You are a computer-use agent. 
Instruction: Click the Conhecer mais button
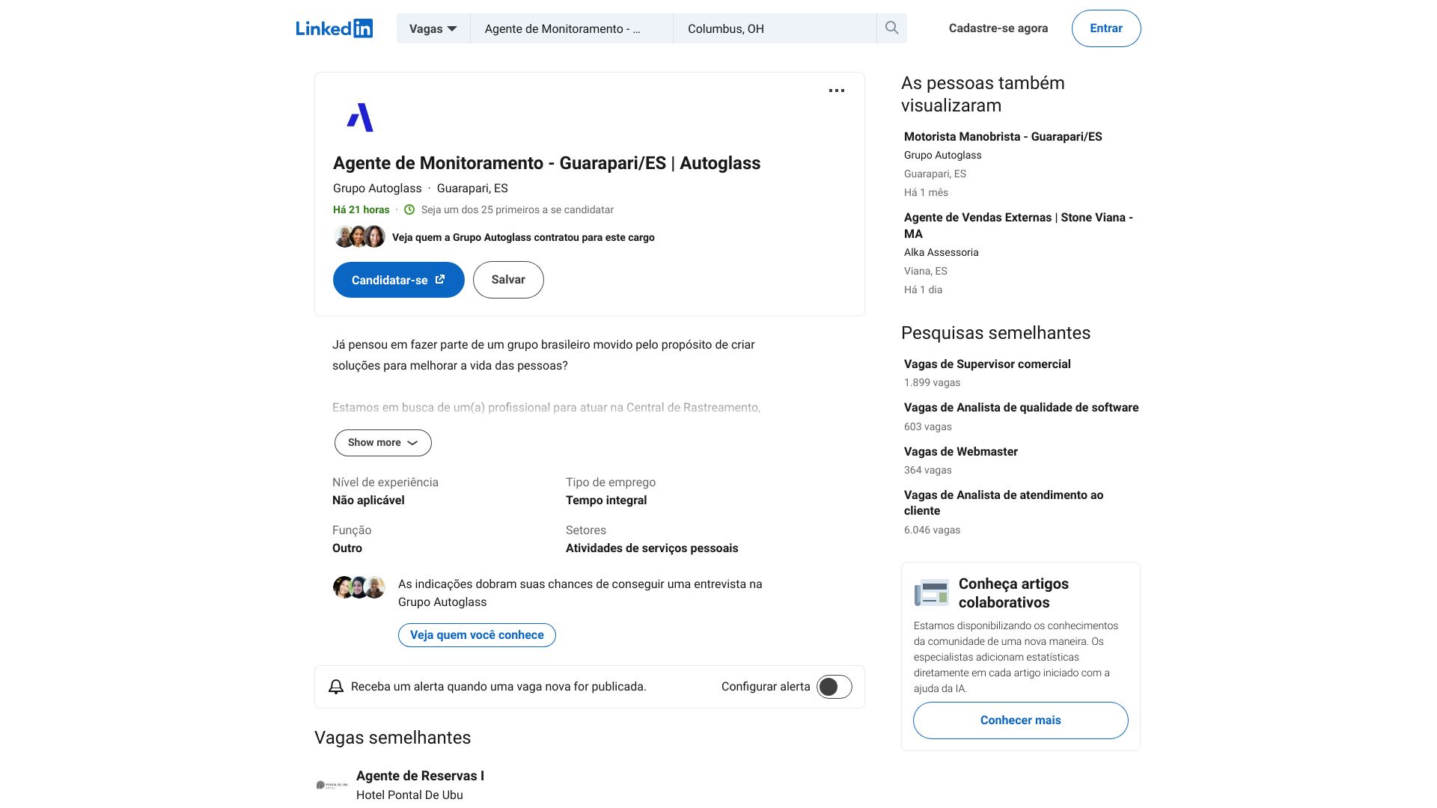1021,720
